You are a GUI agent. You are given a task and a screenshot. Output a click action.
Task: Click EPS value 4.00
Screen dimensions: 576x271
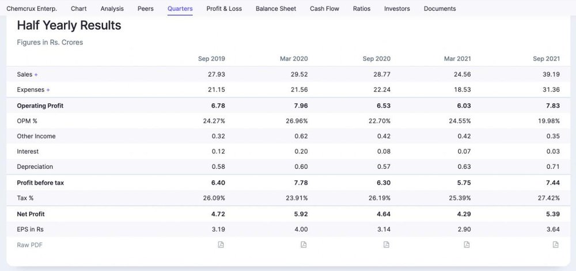pyautogui.click(x=301, y=229)
